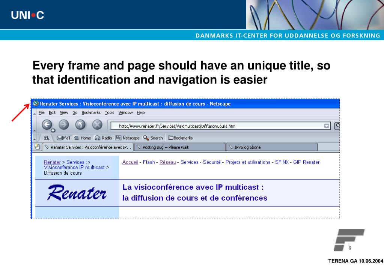Switch to the IPv6 og 6bone tab
This screenshot has width=384, height=266.
272,147
